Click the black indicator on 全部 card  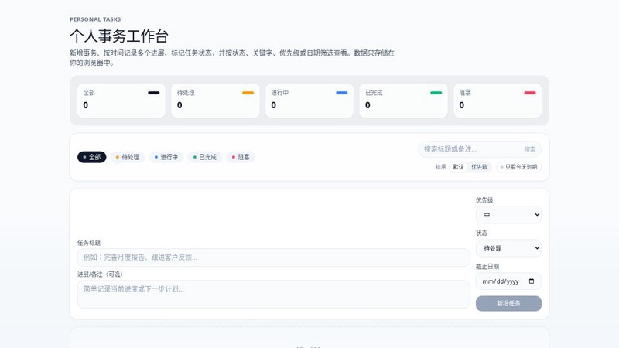pyautogui.click(x=153, y=93)
